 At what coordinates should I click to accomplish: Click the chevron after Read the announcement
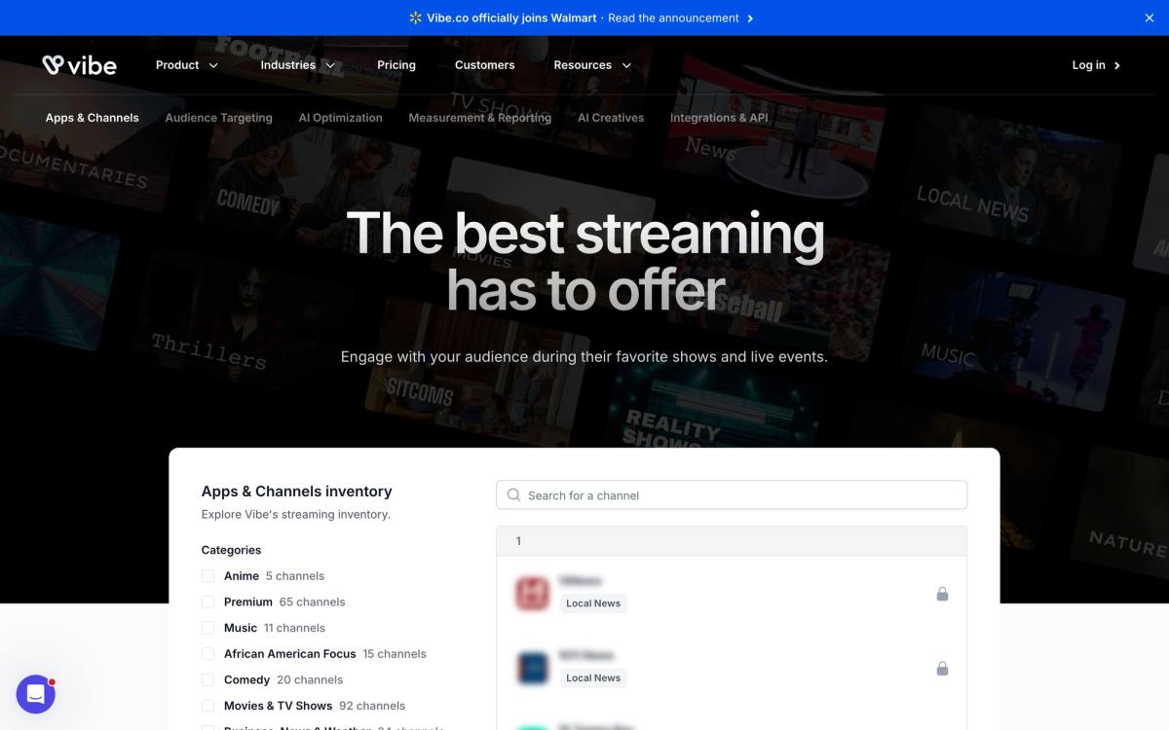coord(749,18)
